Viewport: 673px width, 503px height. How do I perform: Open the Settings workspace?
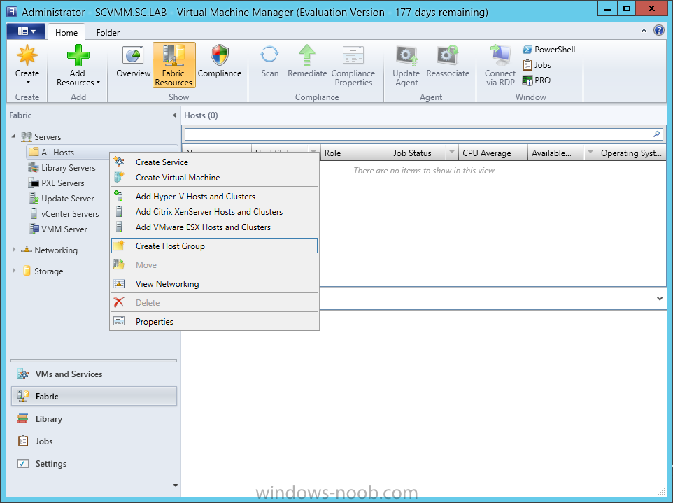coord(94,464)
